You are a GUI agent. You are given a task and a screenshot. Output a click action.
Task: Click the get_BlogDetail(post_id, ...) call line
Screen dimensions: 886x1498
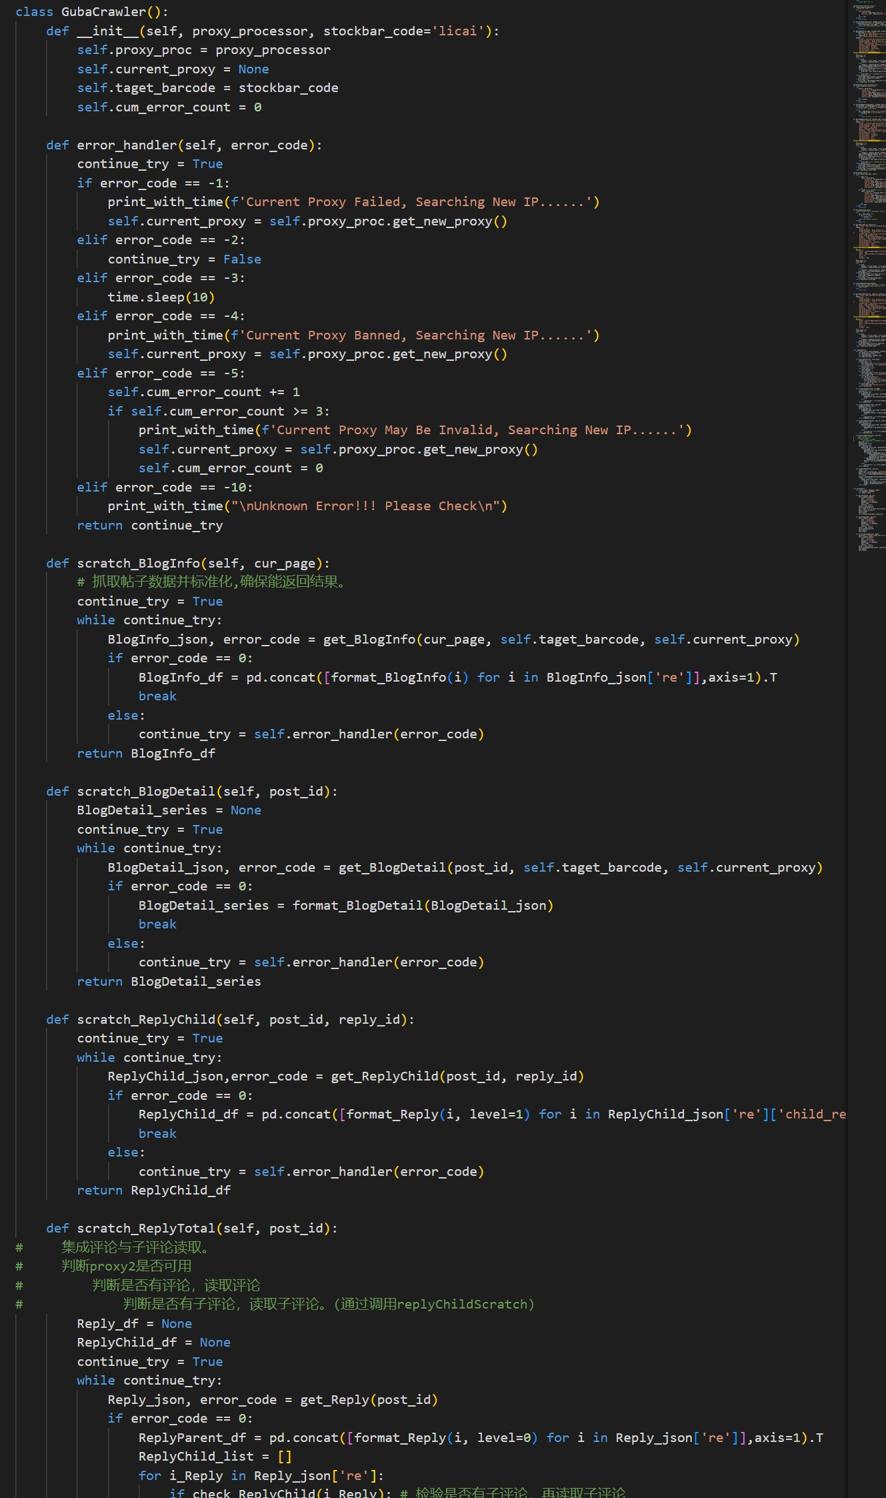pyautogui.click(x=465, y=867)
